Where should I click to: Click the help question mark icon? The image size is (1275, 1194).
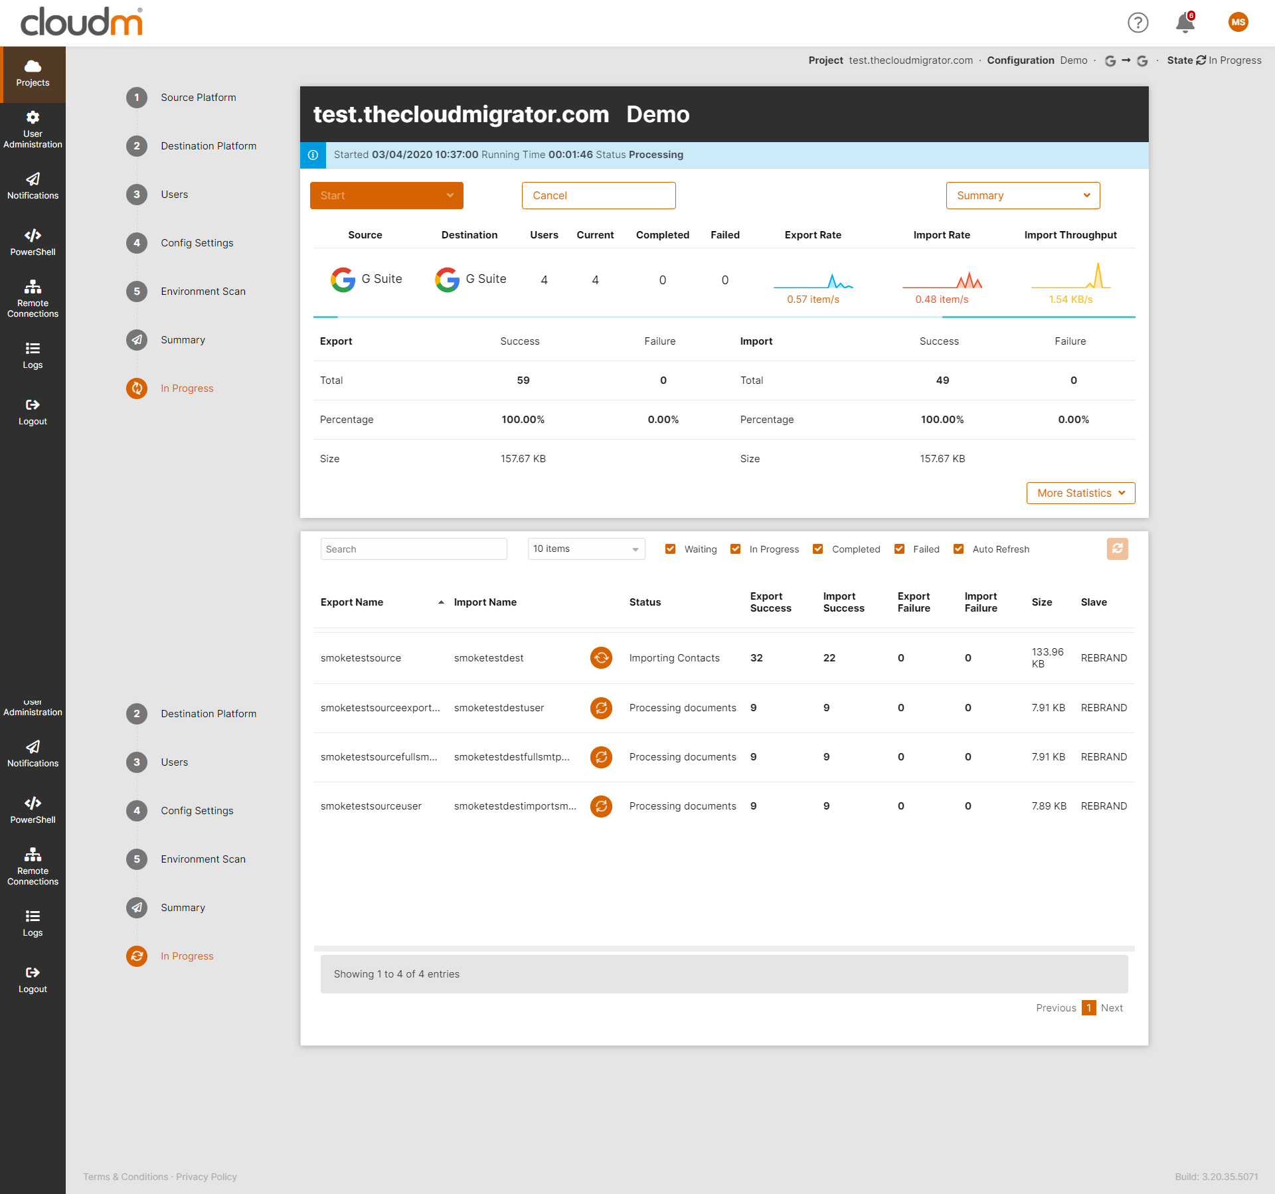click(1138, 23)
